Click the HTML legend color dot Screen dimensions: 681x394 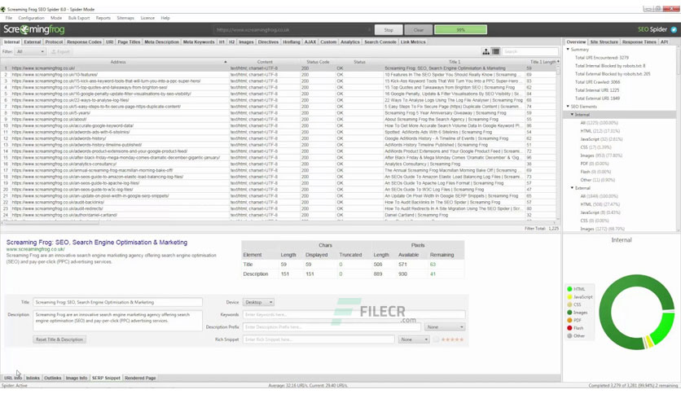(569, 289)
